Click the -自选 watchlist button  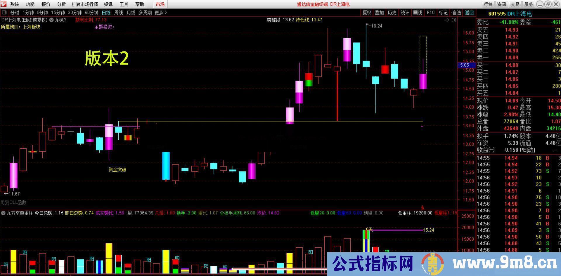click(456, 13)
